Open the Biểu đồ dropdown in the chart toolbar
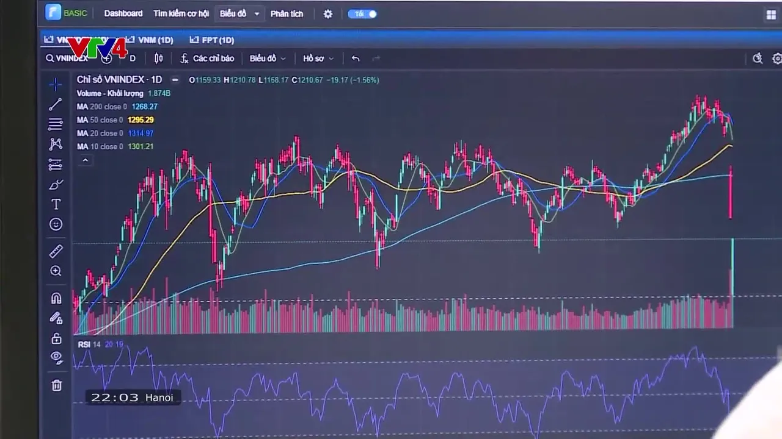 click(268, 59)
